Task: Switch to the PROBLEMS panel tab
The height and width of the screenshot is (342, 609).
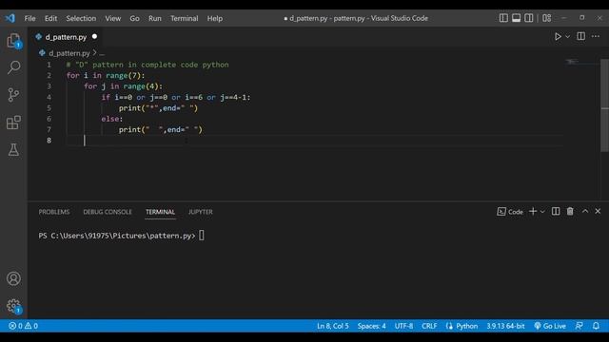Action: [54, 212]
